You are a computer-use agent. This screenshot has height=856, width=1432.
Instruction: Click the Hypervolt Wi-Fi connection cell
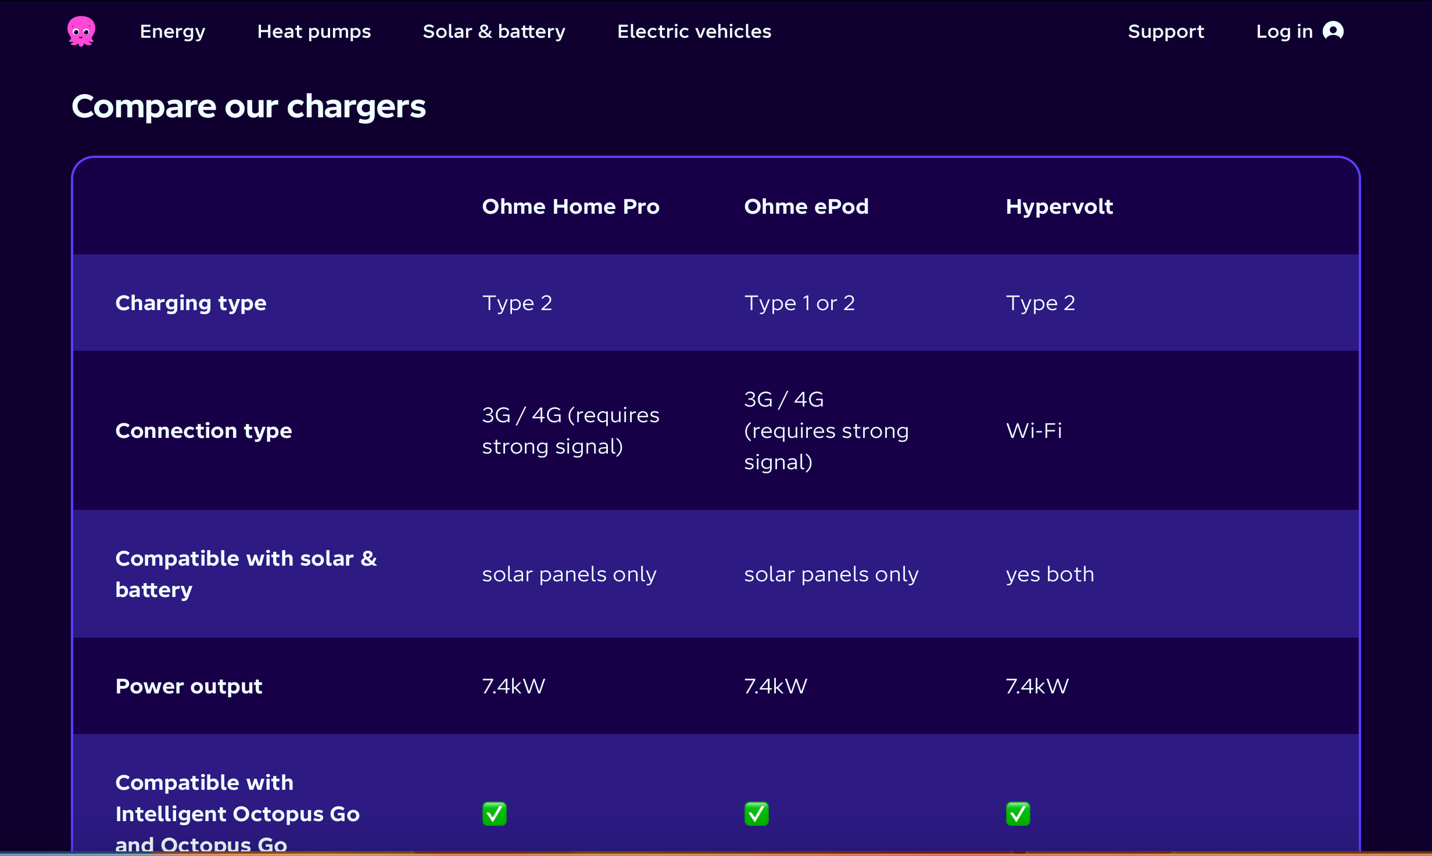pyautogui.click(x=1034, y=431)
